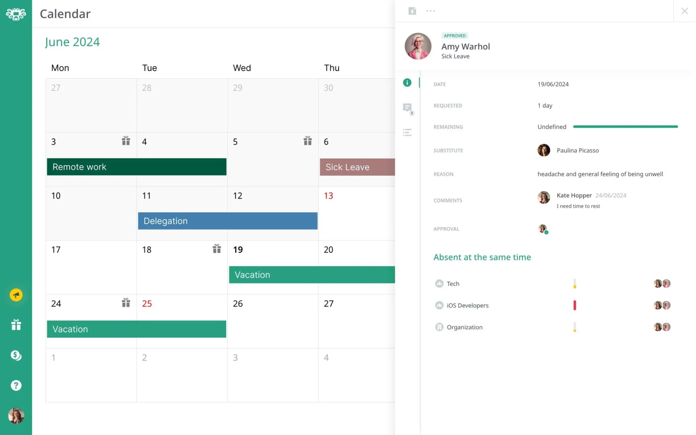This screenshot has height=435, width=696.
Task: Click the app logo at top left
Action: tap(16, 14)
